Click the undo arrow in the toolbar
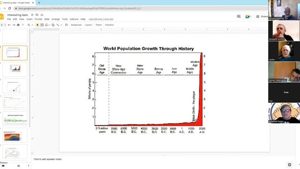Image resolution: width=300 pixels, height=169 pixels. coord(9,25)
